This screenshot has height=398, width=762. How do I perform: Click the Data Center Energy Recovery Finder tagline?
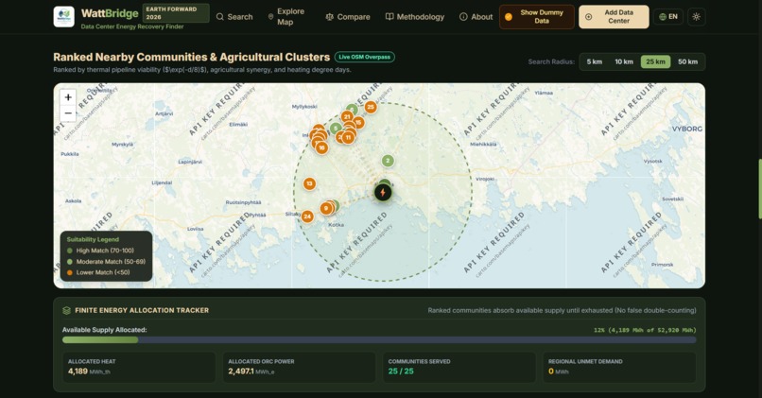(x=132, y=26)
